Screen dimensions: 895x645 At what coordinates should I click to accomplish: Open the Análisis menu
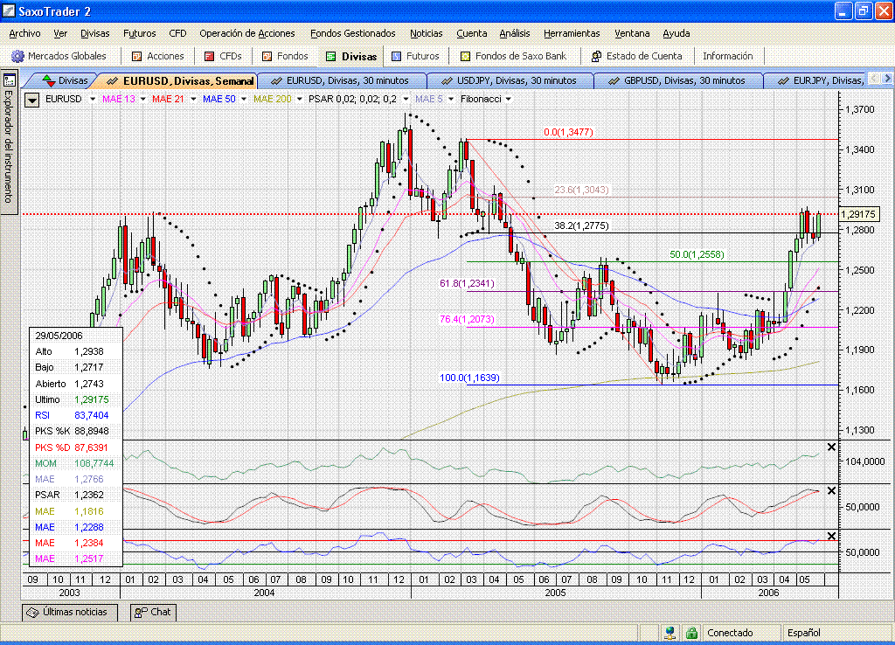coord(514,34)
